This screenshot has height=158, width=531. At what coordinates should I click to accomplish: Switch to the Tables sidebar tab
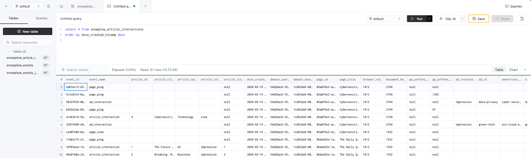[14, 18]
